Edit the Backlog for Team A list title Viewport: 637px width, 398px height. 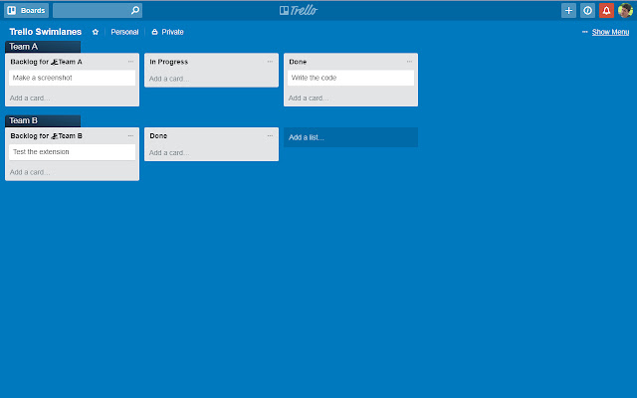pyautogui.click(x=47, y=62)
